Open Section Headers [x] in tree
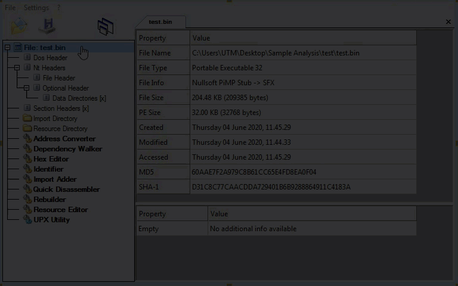 pyautogui.click(x=61, y=108)
